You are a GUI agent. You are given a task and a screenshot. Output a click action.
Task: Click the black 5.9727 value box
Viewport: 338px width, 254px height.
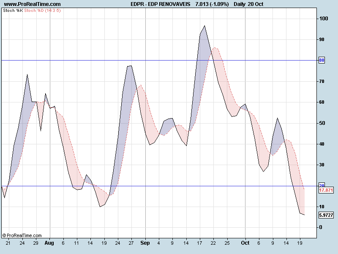click(x=326, y=215)
